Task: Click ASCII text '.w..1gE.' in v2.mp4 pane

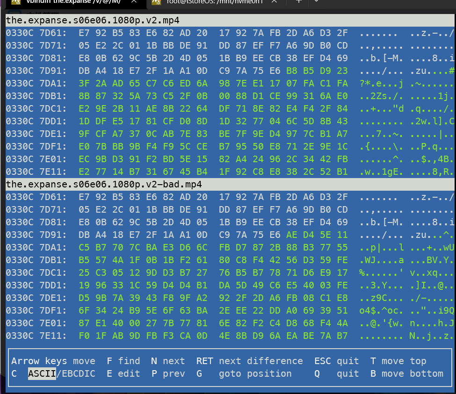Action: click(381, 172)
